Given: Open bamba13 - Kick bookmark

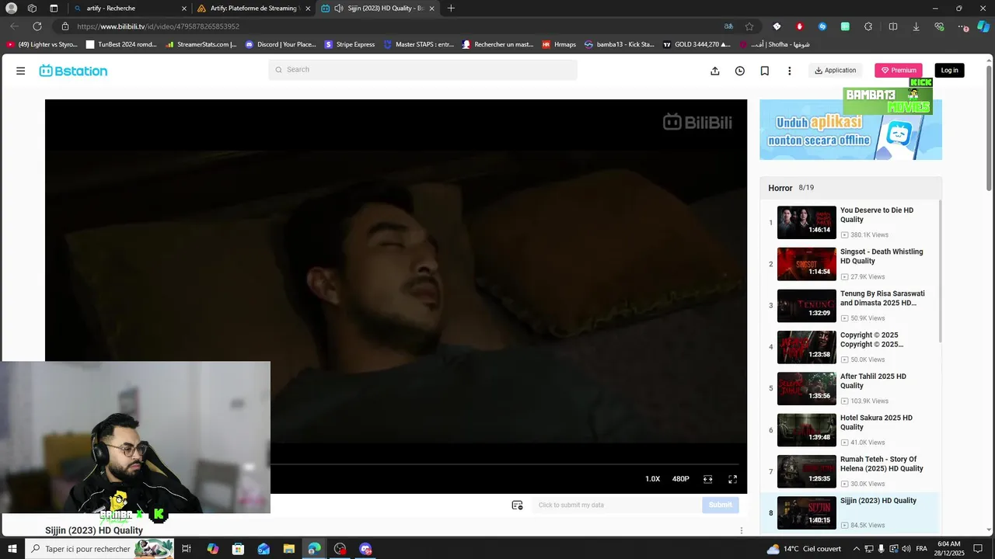Looking at the screenshot, I should point(620,44).
